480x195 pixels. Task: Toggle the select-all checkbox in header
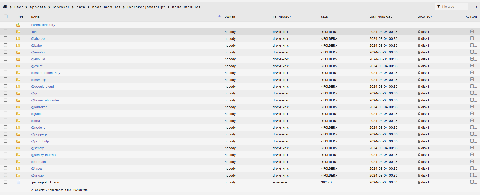[x=6, y=16]
